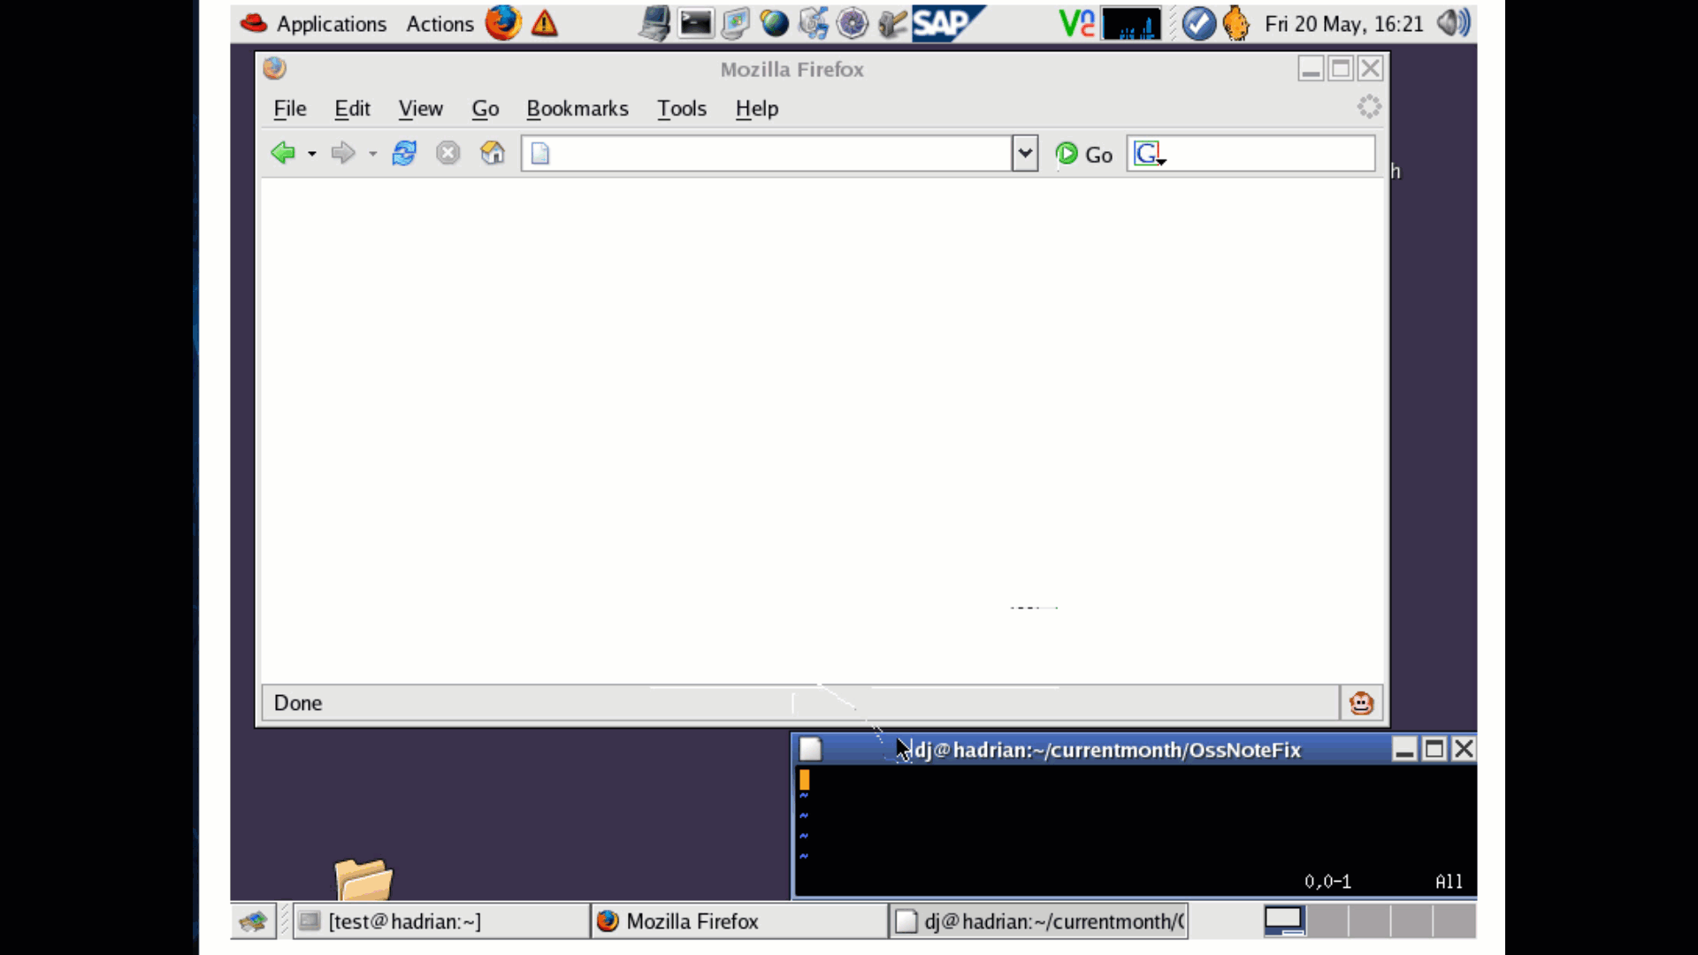
Task: Click the blue checkmark update notifier icon
Action: (x=1199, y=23)
